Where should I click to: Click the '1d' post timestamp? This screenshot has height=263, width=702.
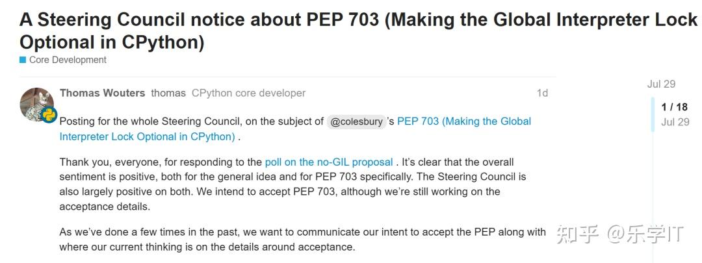coord(541,93)
